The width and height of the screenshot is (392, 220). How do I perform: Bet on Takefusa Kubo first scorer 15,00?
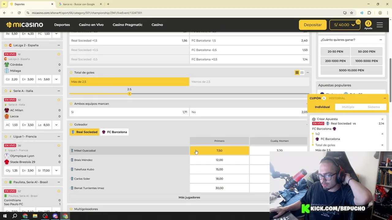pos(219,169)
